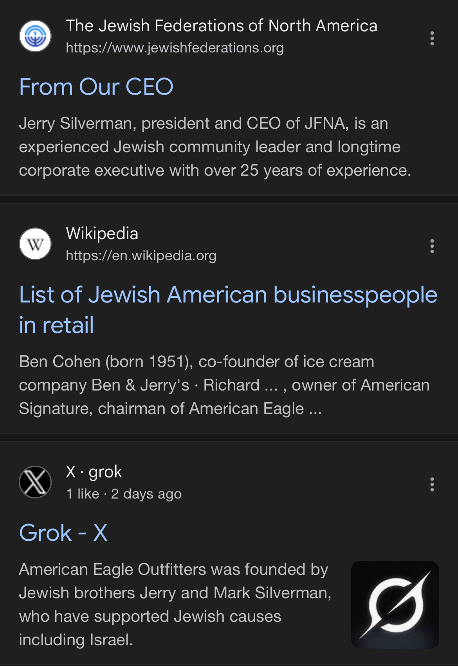The image size is (458, 666).
Task: Tap the jewishfederations.org URL
Action: (x=175, y=48)
